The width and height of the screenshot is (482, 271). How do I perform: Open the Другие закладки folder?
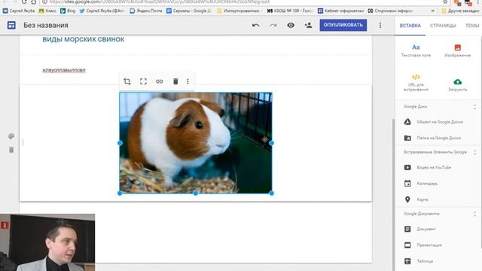[x=460, y=11]
